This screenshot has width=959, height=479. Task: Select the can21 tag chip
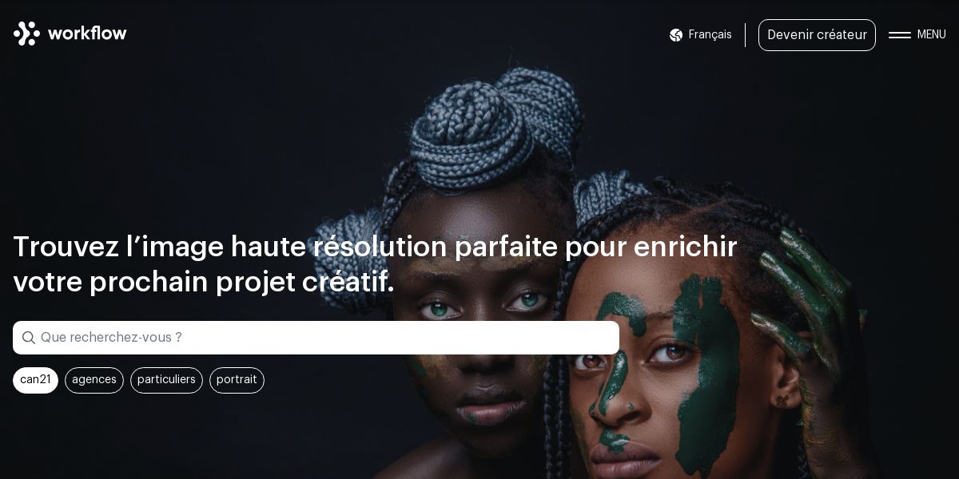point(35,380)
